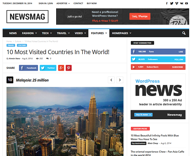Open the Twitter icon in top bar

171,3
